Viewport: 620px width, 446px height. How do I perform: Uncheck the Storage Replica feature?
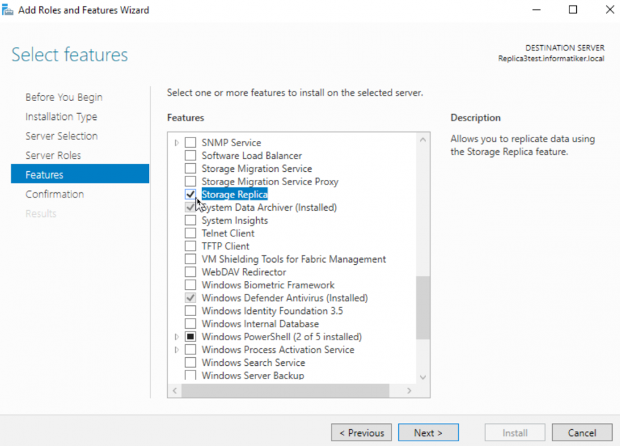click(x=190, y=194)
